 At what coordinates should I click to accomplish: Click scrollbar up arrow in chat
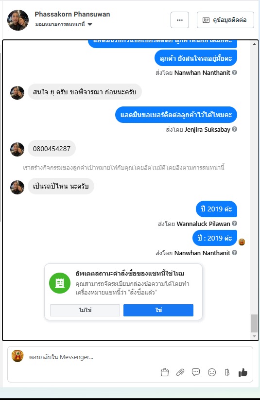(254, 44)
